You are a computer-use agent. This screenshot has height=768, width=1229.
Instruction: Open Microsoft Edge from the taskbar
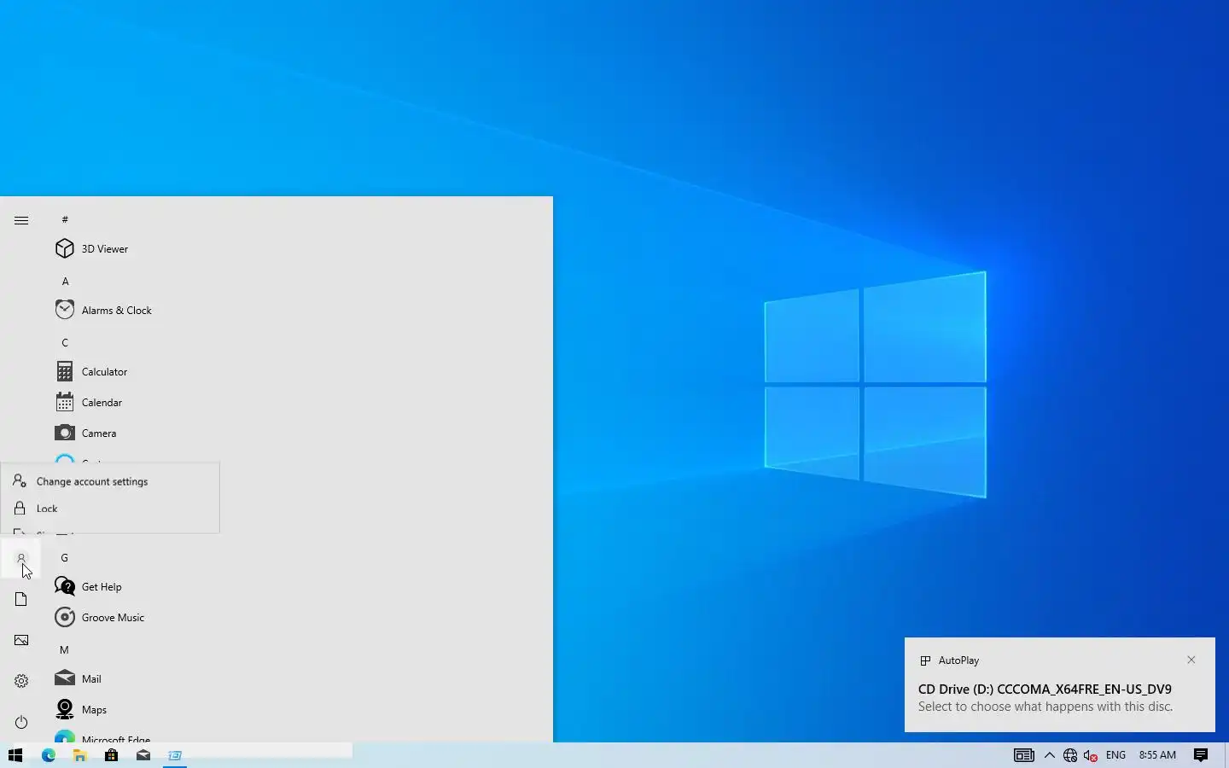pos(49,755)
